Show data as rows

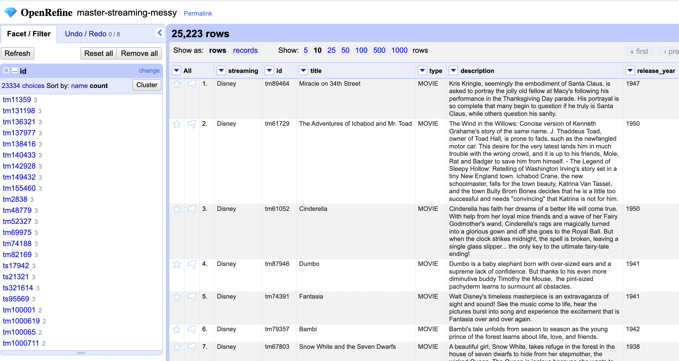pyautogui.click(x=218, y=50)
